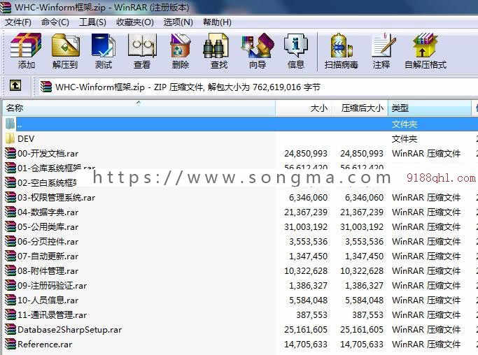The height and width of the screenshot is (355, 478).
Task: Click the icon of 07-自动更新.rar
Action: tap(10, 256)
